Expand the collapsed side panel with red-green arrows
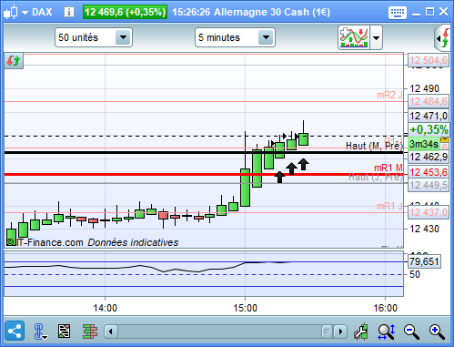The width and height of the screenshot is (454, 347). (443, 38)
